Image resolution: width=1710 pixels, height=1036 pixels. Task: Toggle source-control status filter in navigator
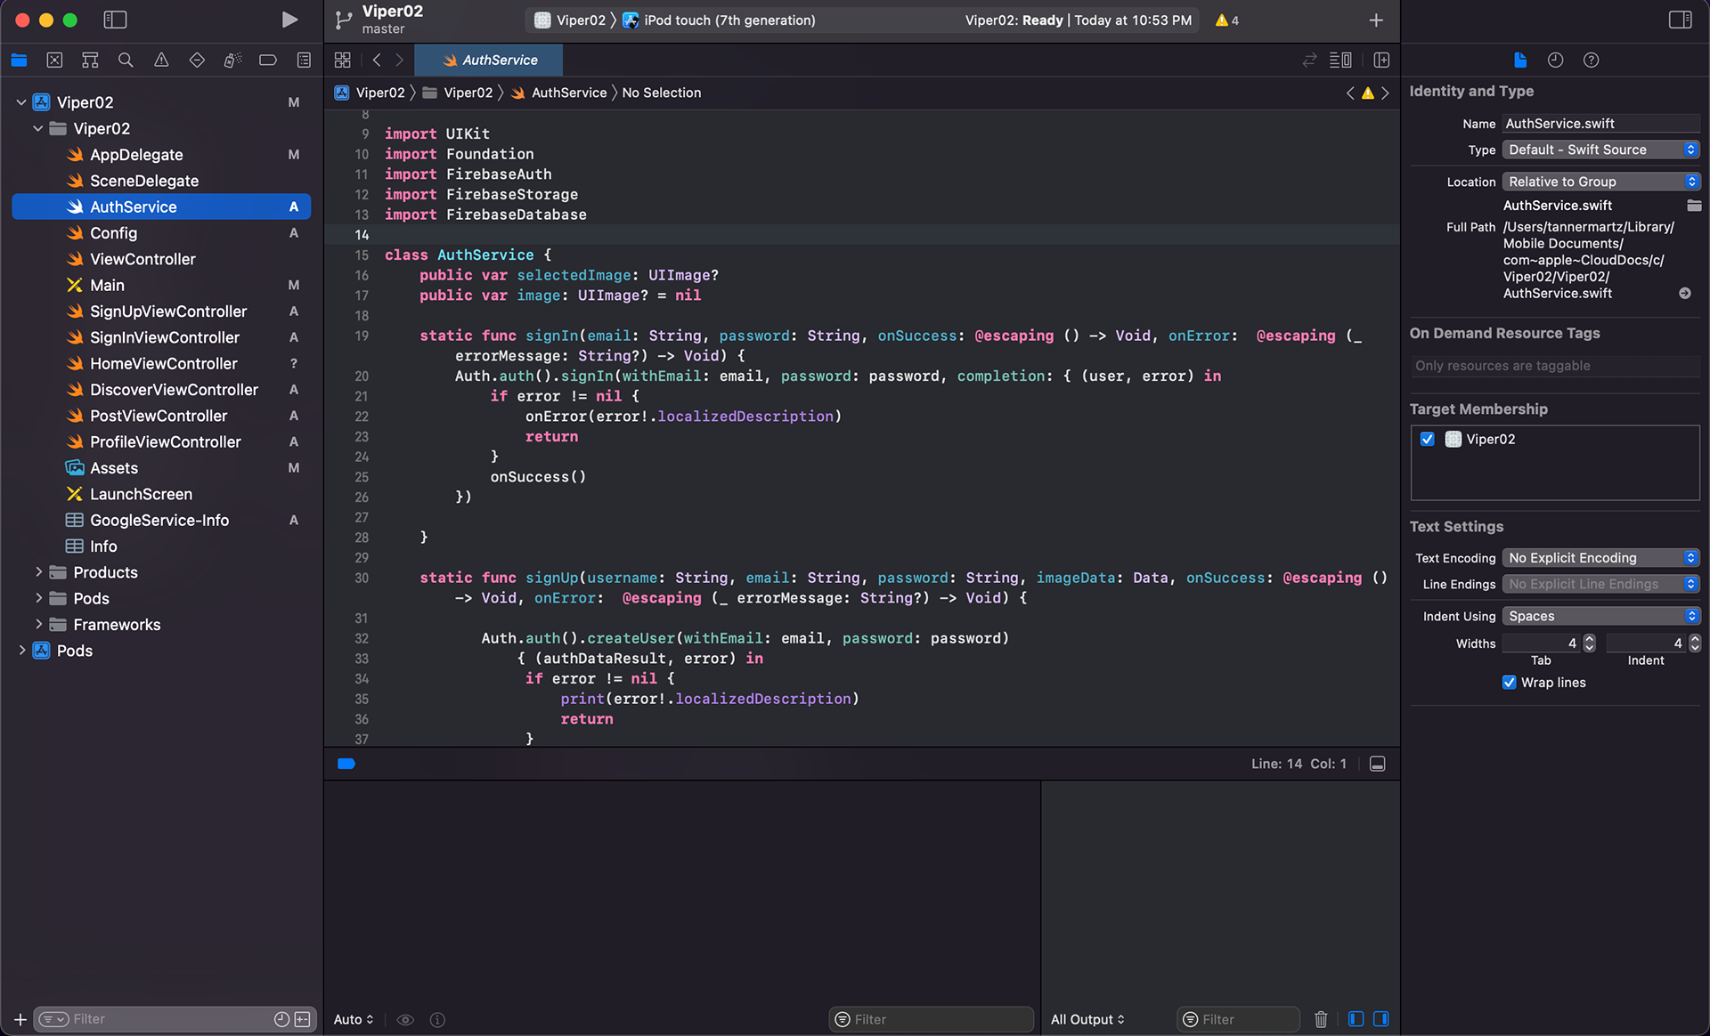pyautogui.click(x=303, y=1019)
